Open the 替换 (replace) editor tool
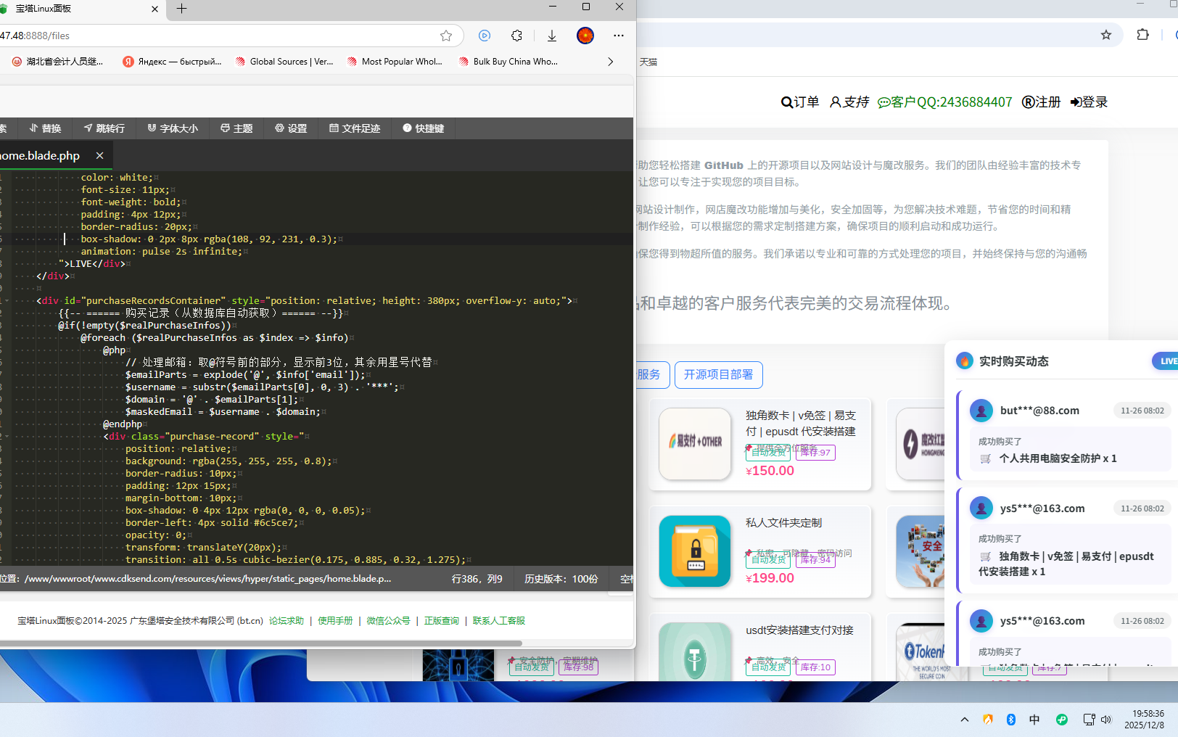The image size is (1178, 737). click(45, 128)
